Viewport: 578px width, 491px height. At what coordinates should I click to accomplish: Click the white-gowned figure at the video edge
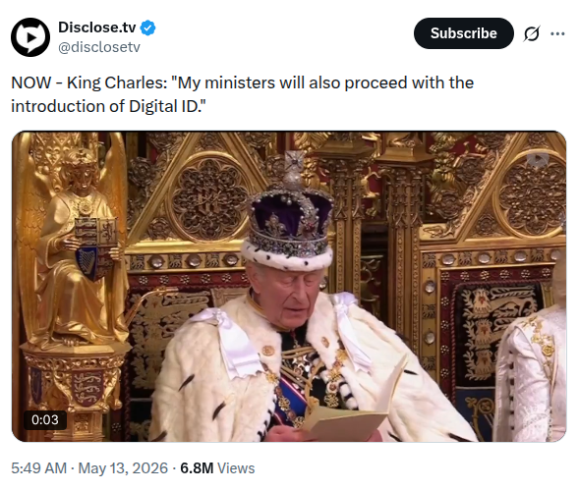531,372
